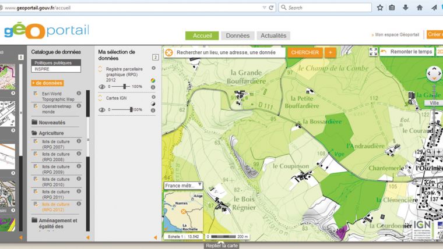Go to browser home page icon

tap(420, 8)
